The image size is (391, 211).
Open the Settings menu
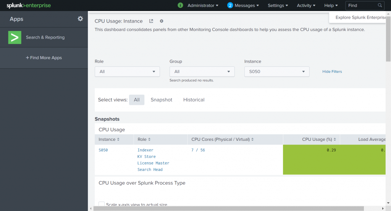pos(278,5)
